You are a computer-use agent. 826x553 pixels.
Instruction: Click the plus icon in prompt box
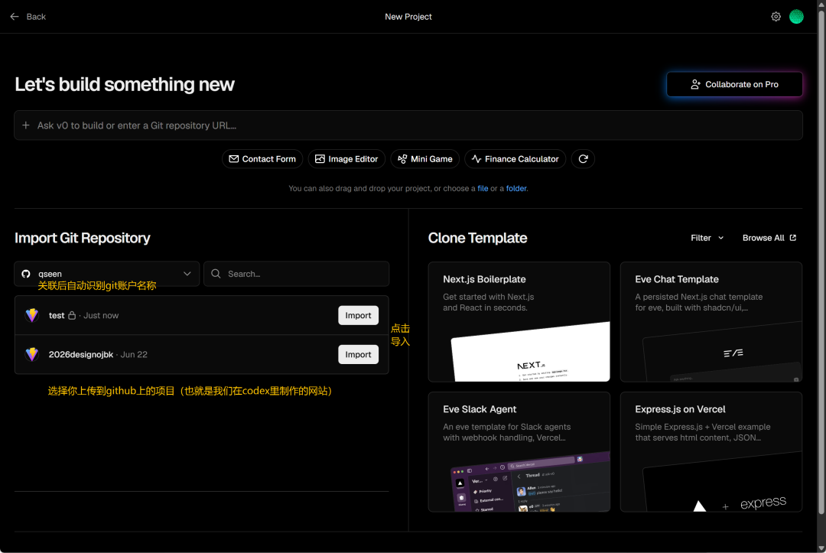tap(26, 125)
